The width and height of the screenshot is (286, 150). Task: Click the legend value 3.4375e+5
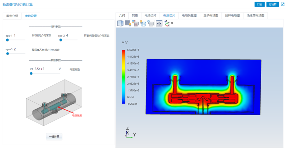pyautogui.click(x=133, y=70)
